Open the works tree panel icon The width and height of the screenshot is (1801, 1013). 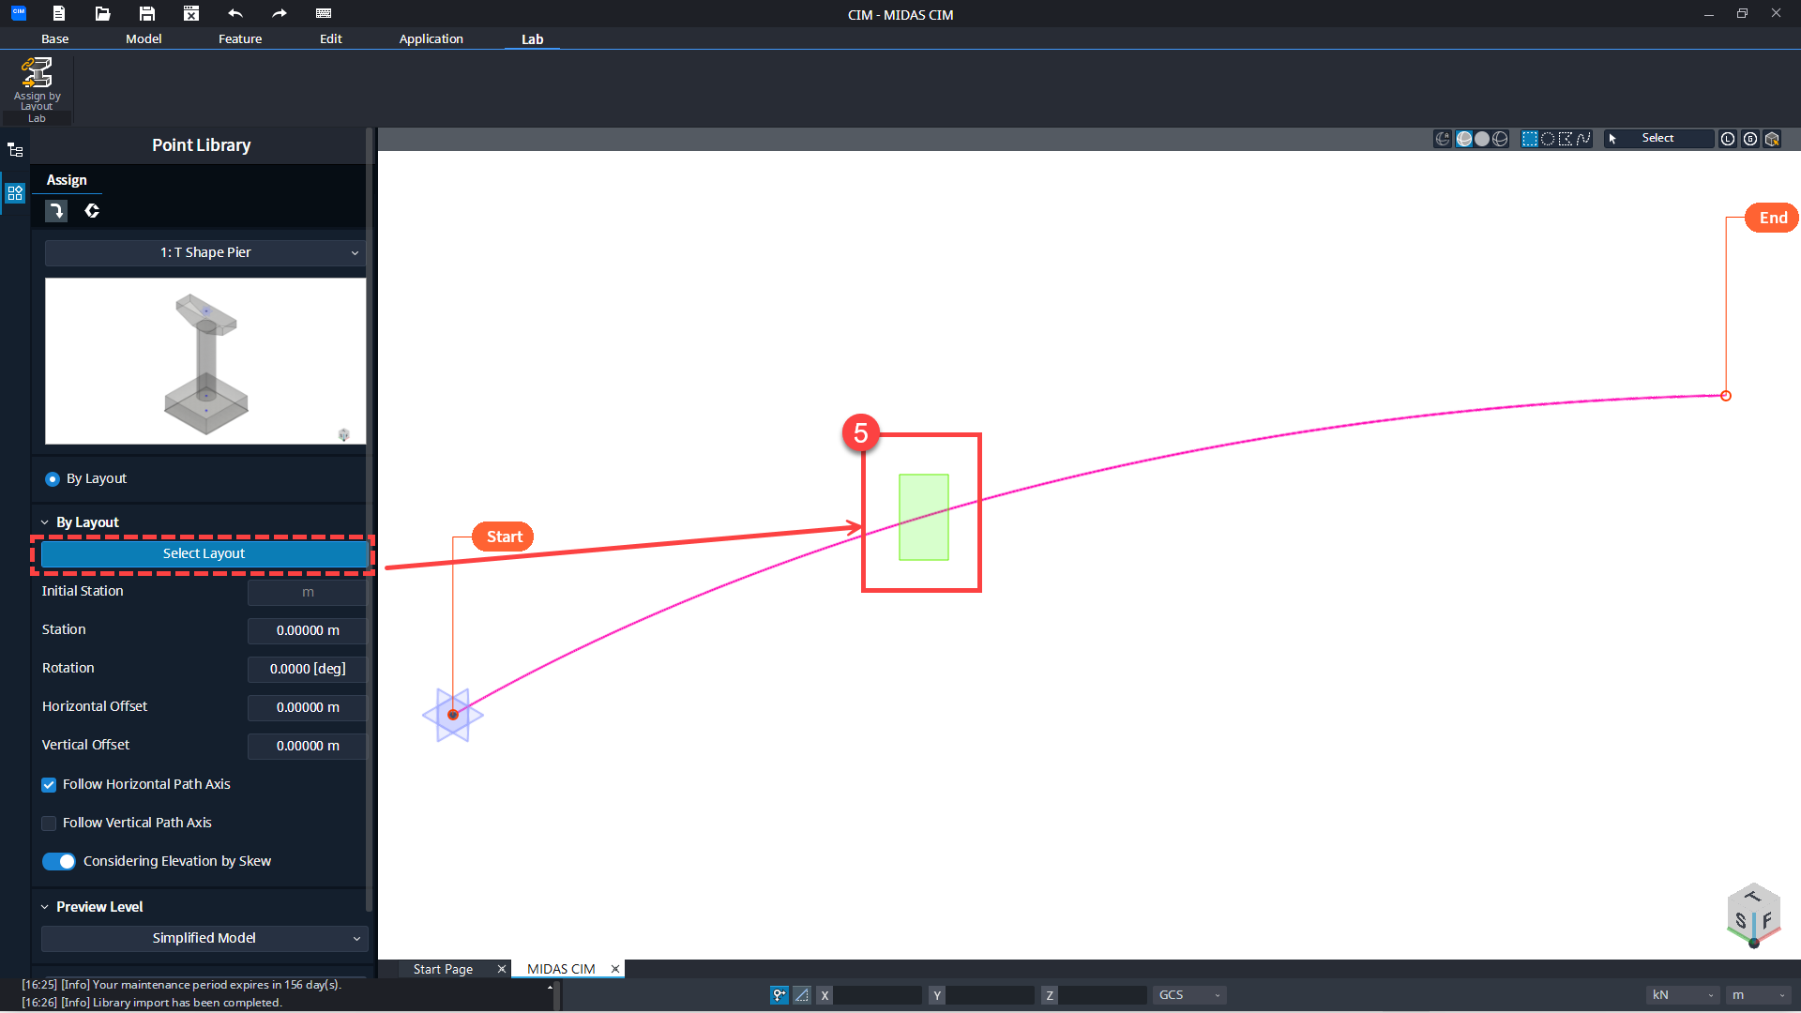coord(15,150)
